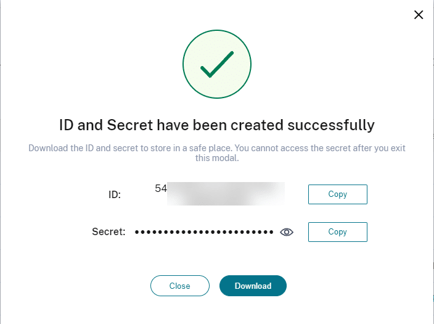Viewport: 434px width, 324px height.
Task: Click the "ID:" field label
Action: pos(115,194)
